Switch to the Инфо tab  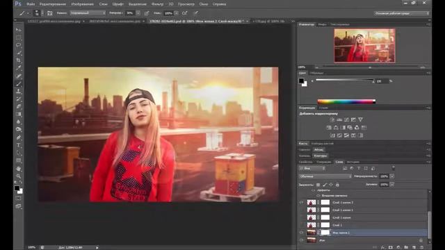pyautogui.click(x=322, y=25)
